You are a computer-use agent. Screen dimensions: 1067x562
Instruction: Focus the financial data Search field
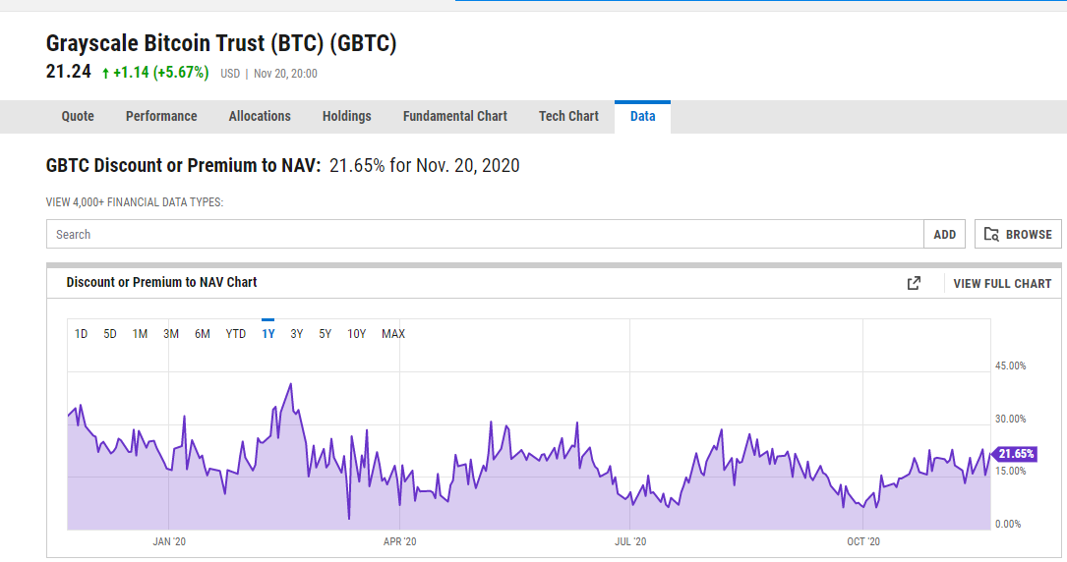click(x=485, y=235)
